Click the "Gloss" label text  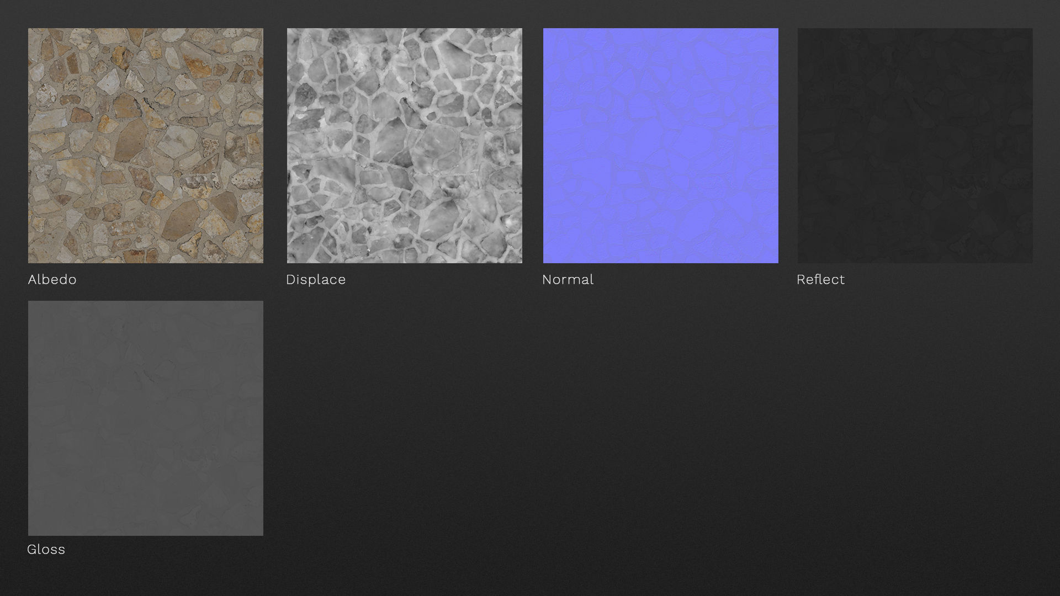tap(46, 550)
